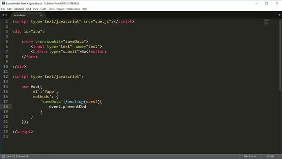
Task: Click the id="app" attribute text
Action: [34, 32]
